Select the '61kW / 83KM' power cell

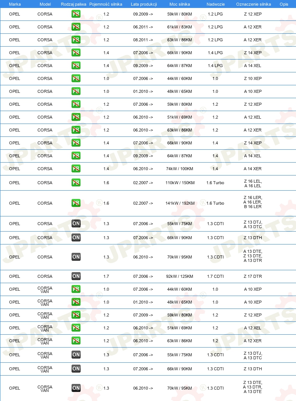[x=179, y=27]
